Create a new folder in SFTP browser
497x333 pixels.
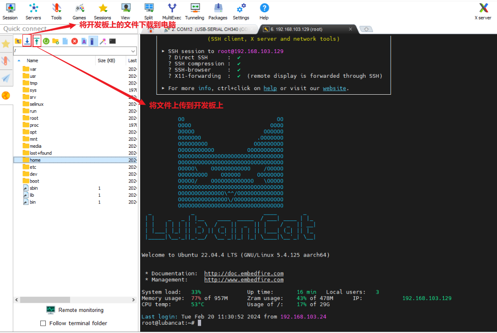click(x=56, y=41)
